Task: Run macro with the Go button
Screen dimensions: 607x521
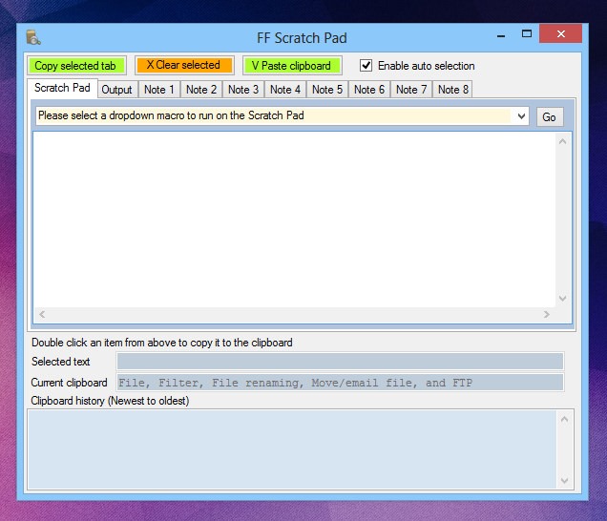Action: [x=550, y=117]
